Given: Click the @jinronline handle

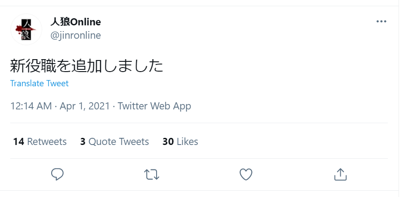Looking at the screenshot, I should [x=76, y=35].
